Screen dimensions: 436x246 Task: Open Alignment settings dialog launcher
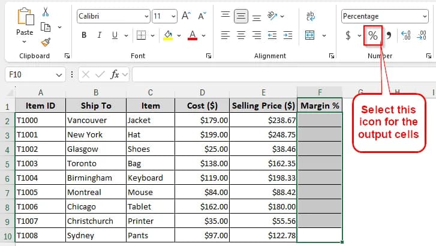[332, 56]
